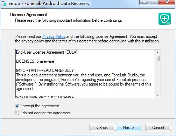Choose 'I do not accept the agreement'
Image resolution: width=176 pixels, height=136 pixels.
point(17,113)
